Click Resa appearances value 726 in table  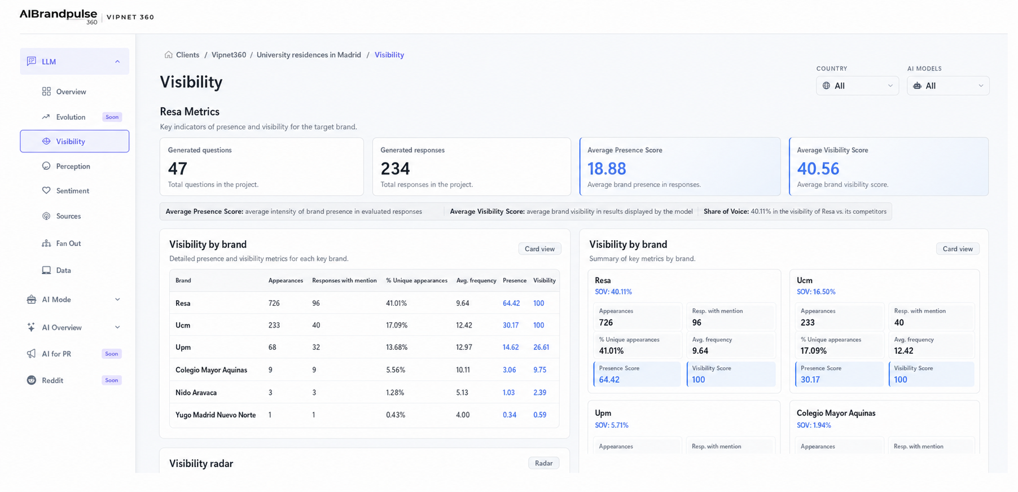click(274, 303)
